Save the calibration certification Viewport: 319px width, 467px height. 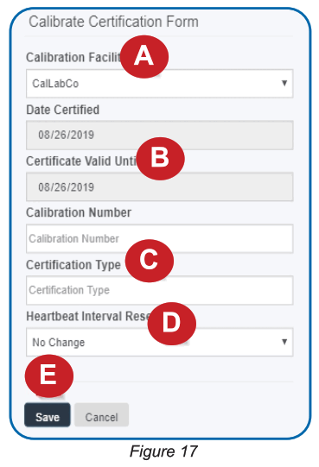tap(48, 415)
